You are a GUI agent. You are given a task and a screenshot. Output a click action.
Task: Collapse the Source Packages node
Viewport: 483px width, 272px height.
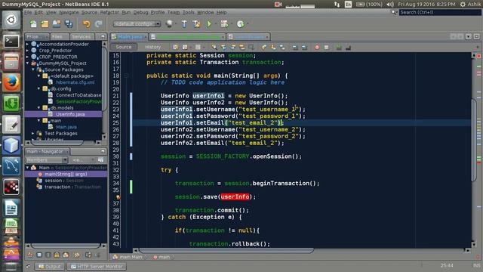pos(33,70)
